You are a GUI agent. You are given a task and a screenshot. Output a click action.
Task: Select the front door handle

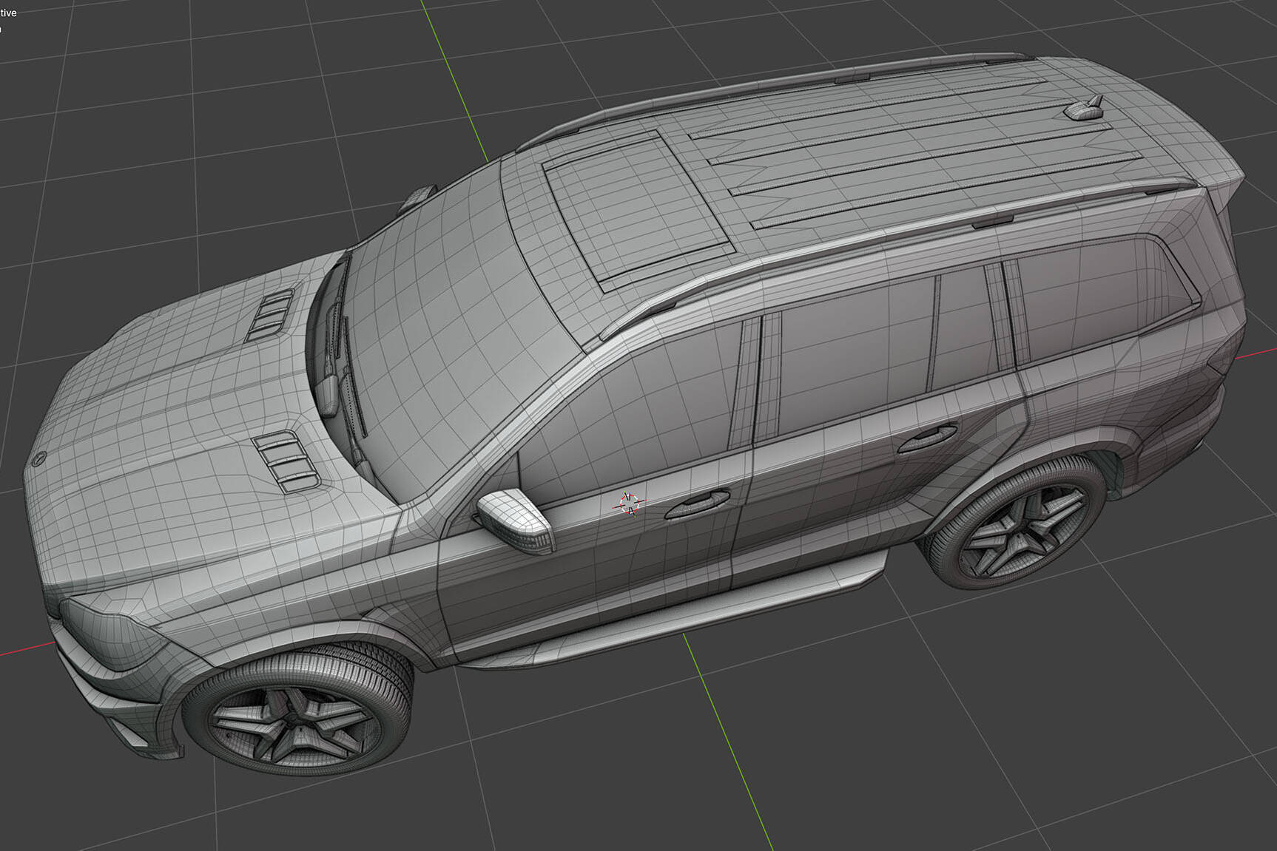(x=697, y=505)
